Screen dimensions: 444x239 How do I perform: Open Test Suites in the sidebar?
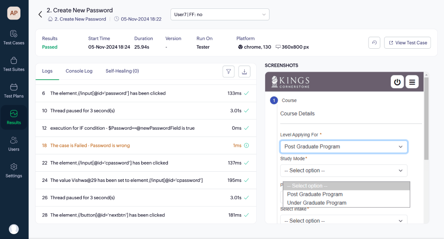coord(14,64)
